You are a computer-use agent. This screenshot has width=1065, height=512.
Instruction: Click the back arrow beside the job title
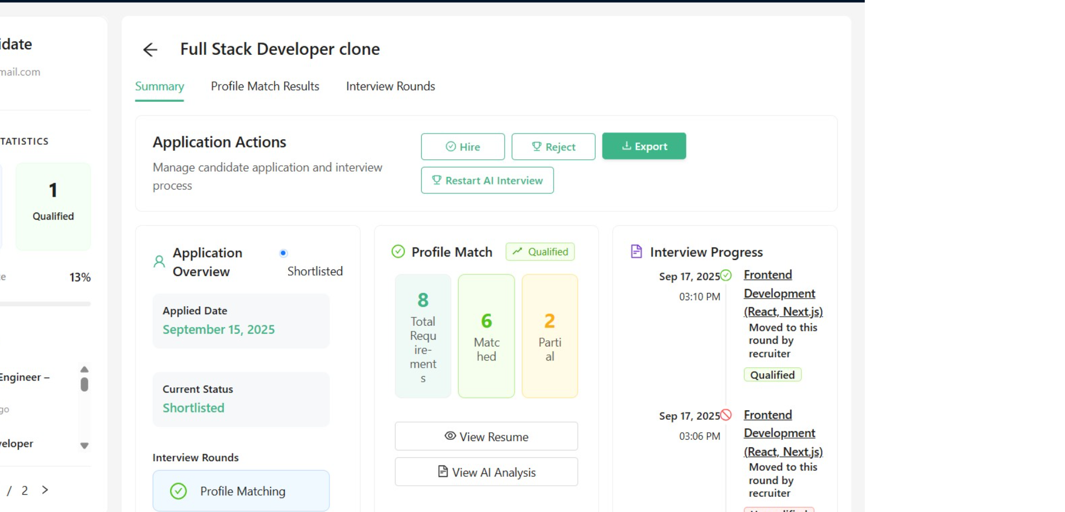pyautogui.click(x=150, y=50)
